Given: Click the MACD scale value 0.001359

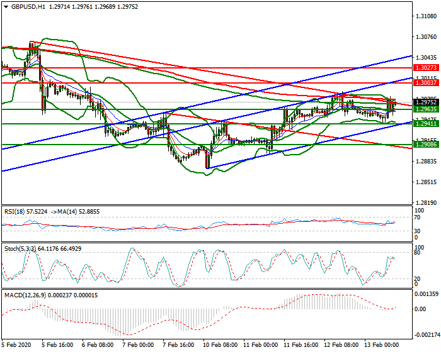Looking at the screenshot, I should pyautogui.click(x=427, y=294).
